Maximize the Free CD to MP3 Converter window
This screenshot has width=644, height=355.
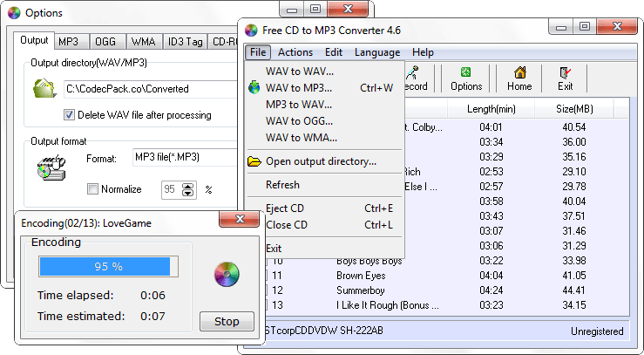pos(584,27)
